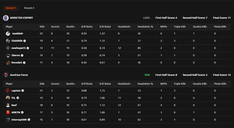
Task: Click Quadro Kills header in Austrian Force table
Action: pyautogui.click(x=200, y=84)
